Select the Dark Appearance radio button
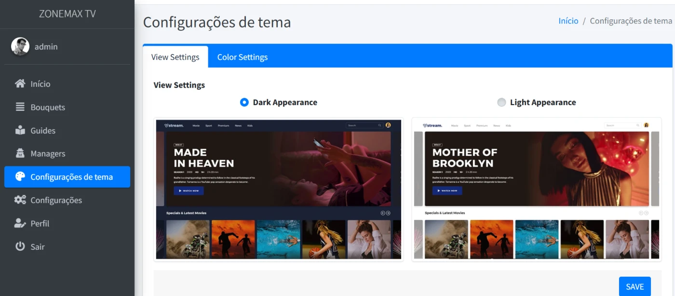The height and width of the screenshot is (296, 675). 244,102
